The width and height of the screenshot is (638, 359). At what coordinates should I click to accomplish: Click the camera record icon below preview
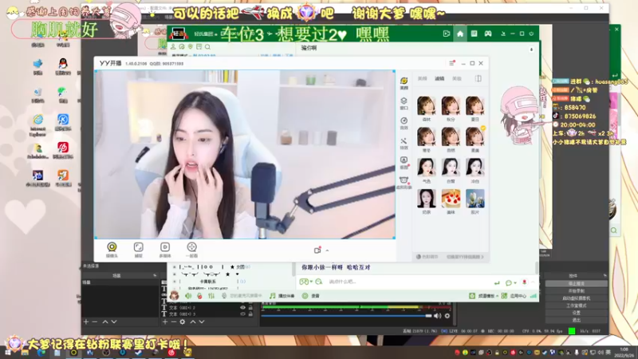317,251
